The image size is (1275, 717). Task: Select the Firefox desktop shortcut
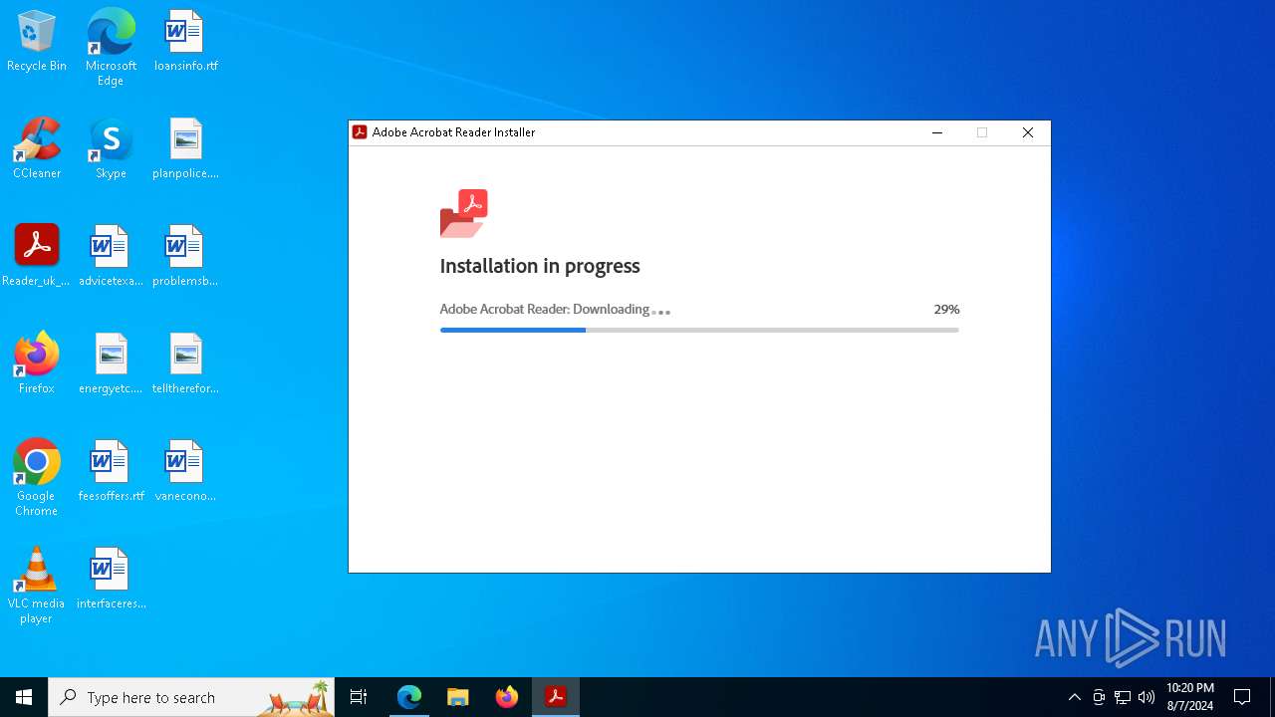click(x=37, y=363)
